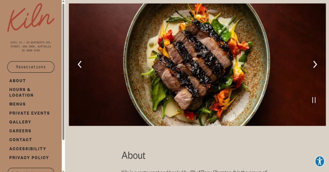The width and height of the screenshot is (329, 172).
Task: Open the accessibility options widget
Action: (x=319, y=161)
